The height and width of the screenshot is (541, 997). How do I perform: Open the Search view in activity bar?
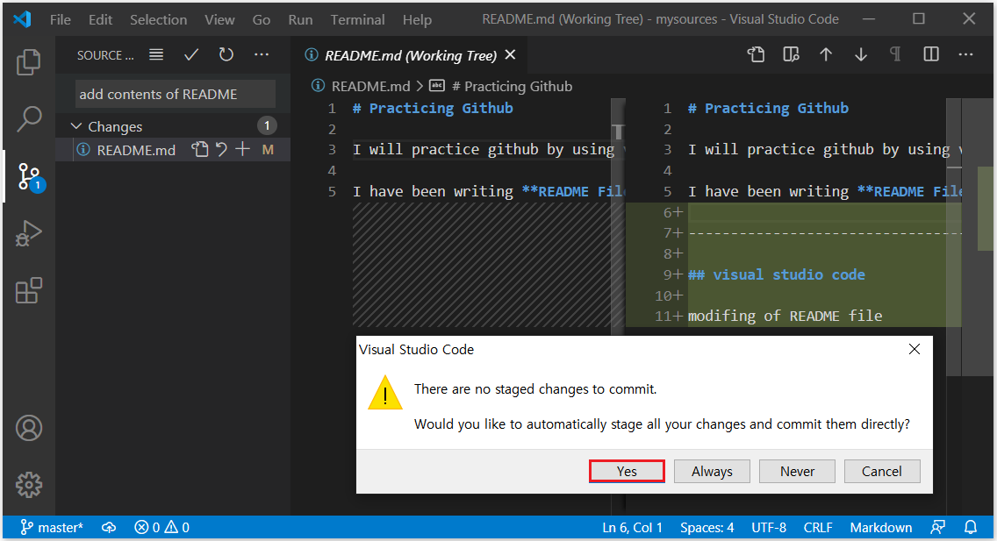coord(29,118)
